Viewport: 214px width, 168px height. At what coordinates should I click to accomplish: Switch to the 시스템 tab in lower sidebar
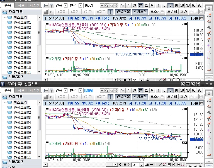(x=35, y=90)
